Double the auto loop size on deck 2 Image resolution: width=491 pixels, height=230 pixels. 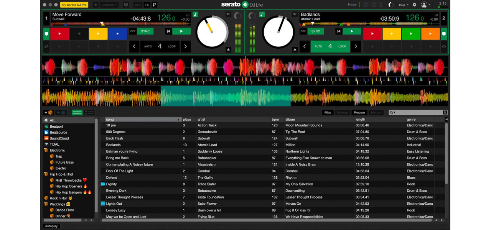click(x=356, y=46)
